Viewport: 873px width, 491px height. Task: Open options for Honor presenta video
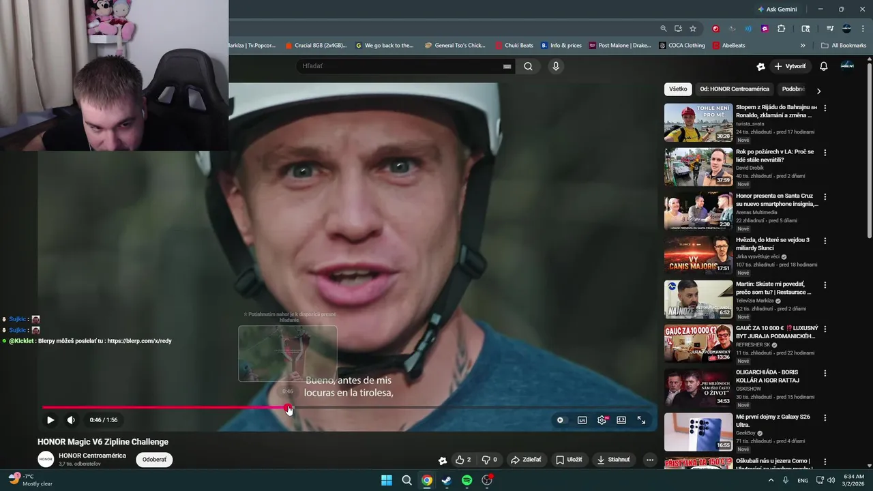click(825, 196)
